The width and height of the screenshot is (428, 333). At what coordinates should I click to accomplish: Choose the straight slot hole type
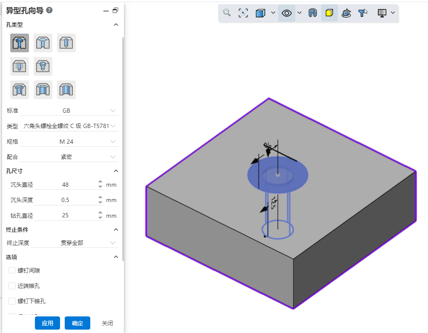click(x=66, y=90)
